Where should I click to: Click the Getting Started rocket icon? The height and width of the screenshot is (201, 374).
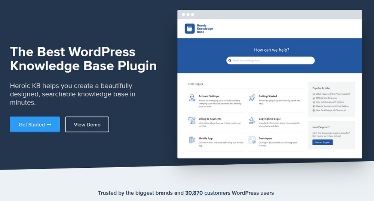tap(252, 98)
